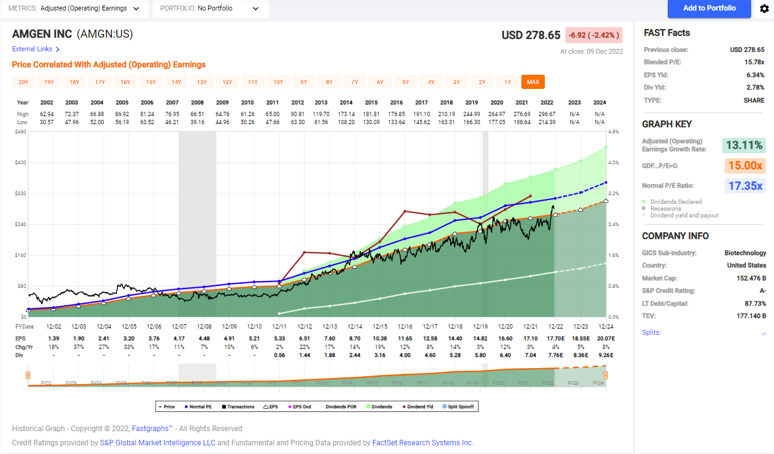
Task: Expand the Splits section
Action: [763, 334]
